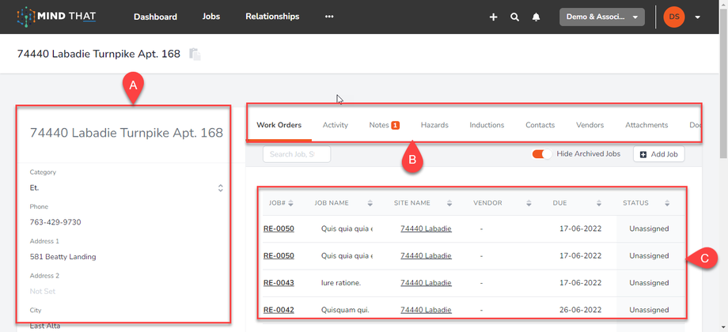Click the plus icon in top bar
The width and height of the screenshot is (728, 332).
tap(493, 17)
